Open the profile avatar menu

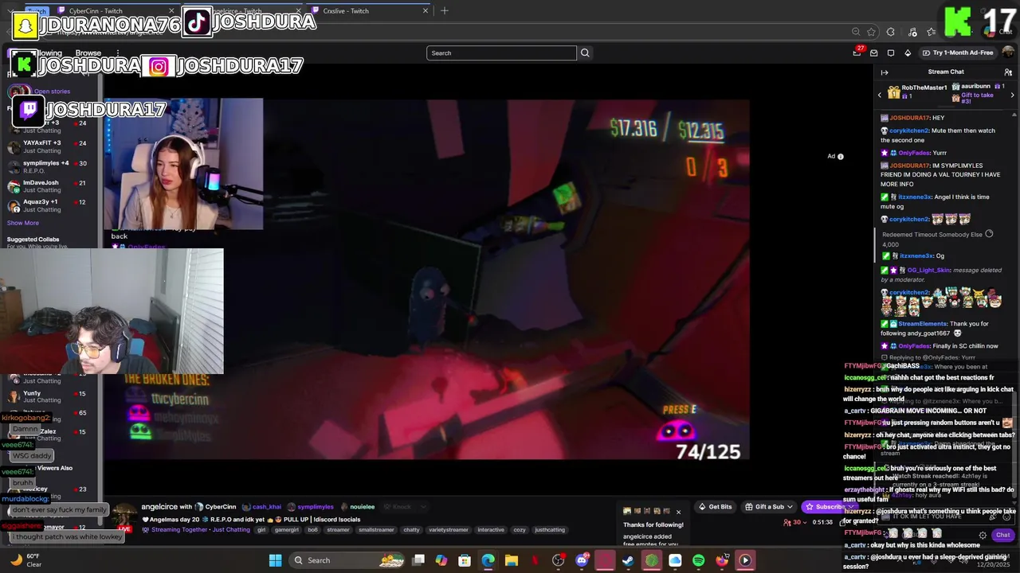(x=1009, y=53)
